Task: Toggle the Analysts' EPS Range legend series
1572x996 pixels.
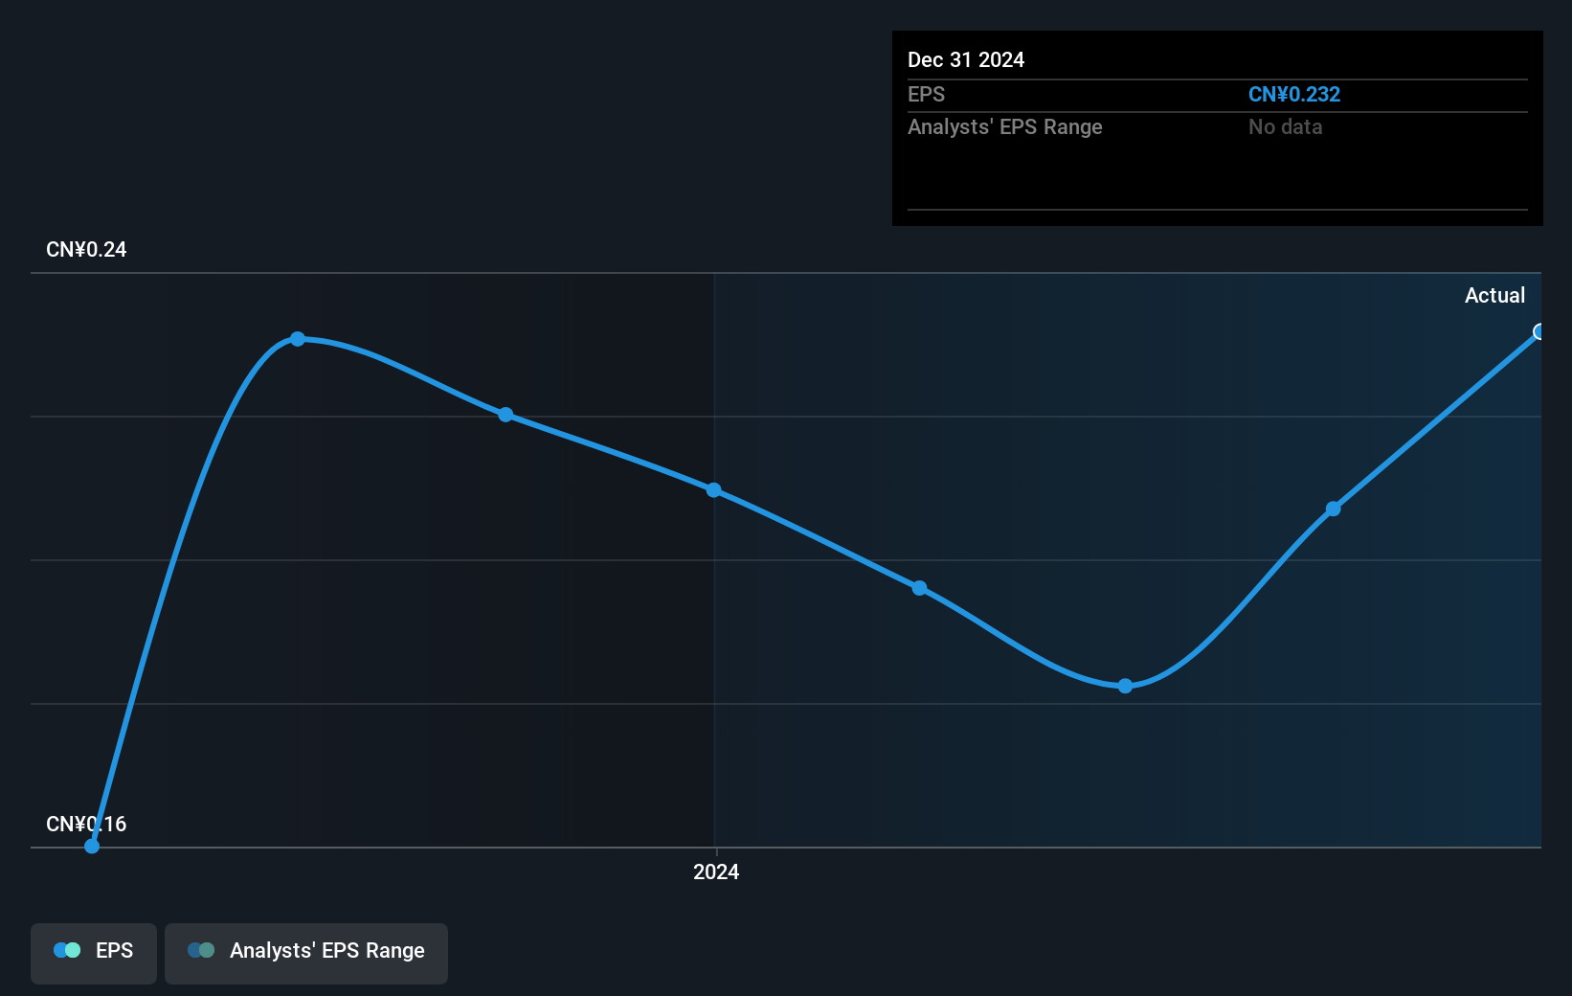Action: tap(306, 953)
